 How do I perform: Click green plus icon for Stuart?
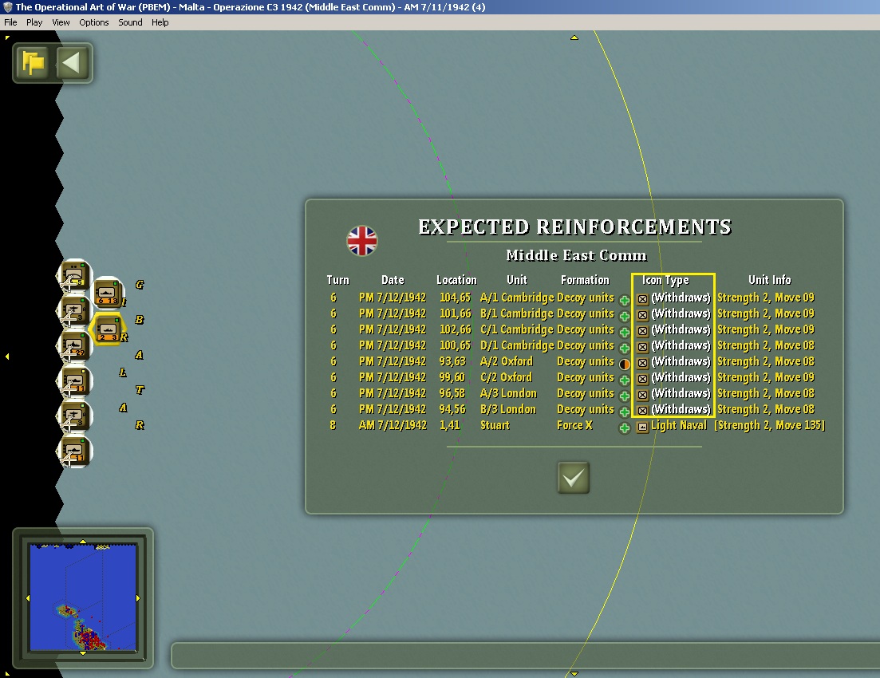pyautogui.click(x=624, y=428)
